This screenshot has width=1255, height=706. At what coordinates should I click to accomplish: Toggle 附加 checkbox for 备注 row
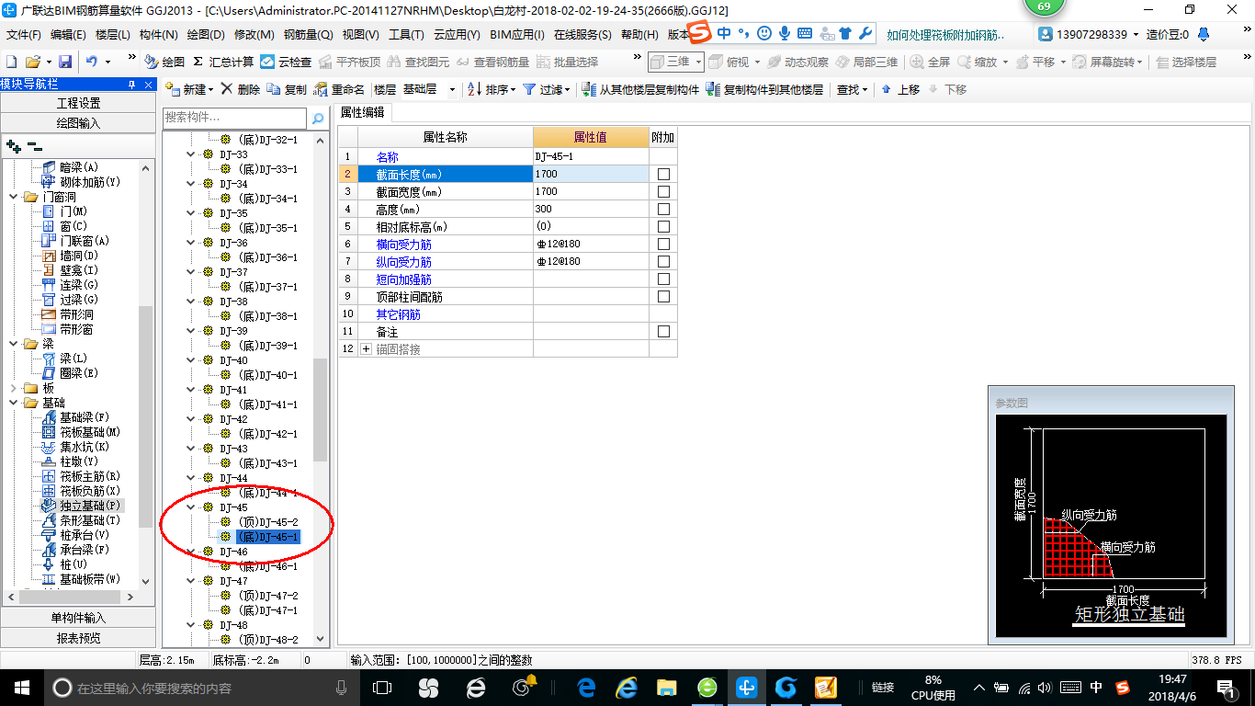pos(663,331)
